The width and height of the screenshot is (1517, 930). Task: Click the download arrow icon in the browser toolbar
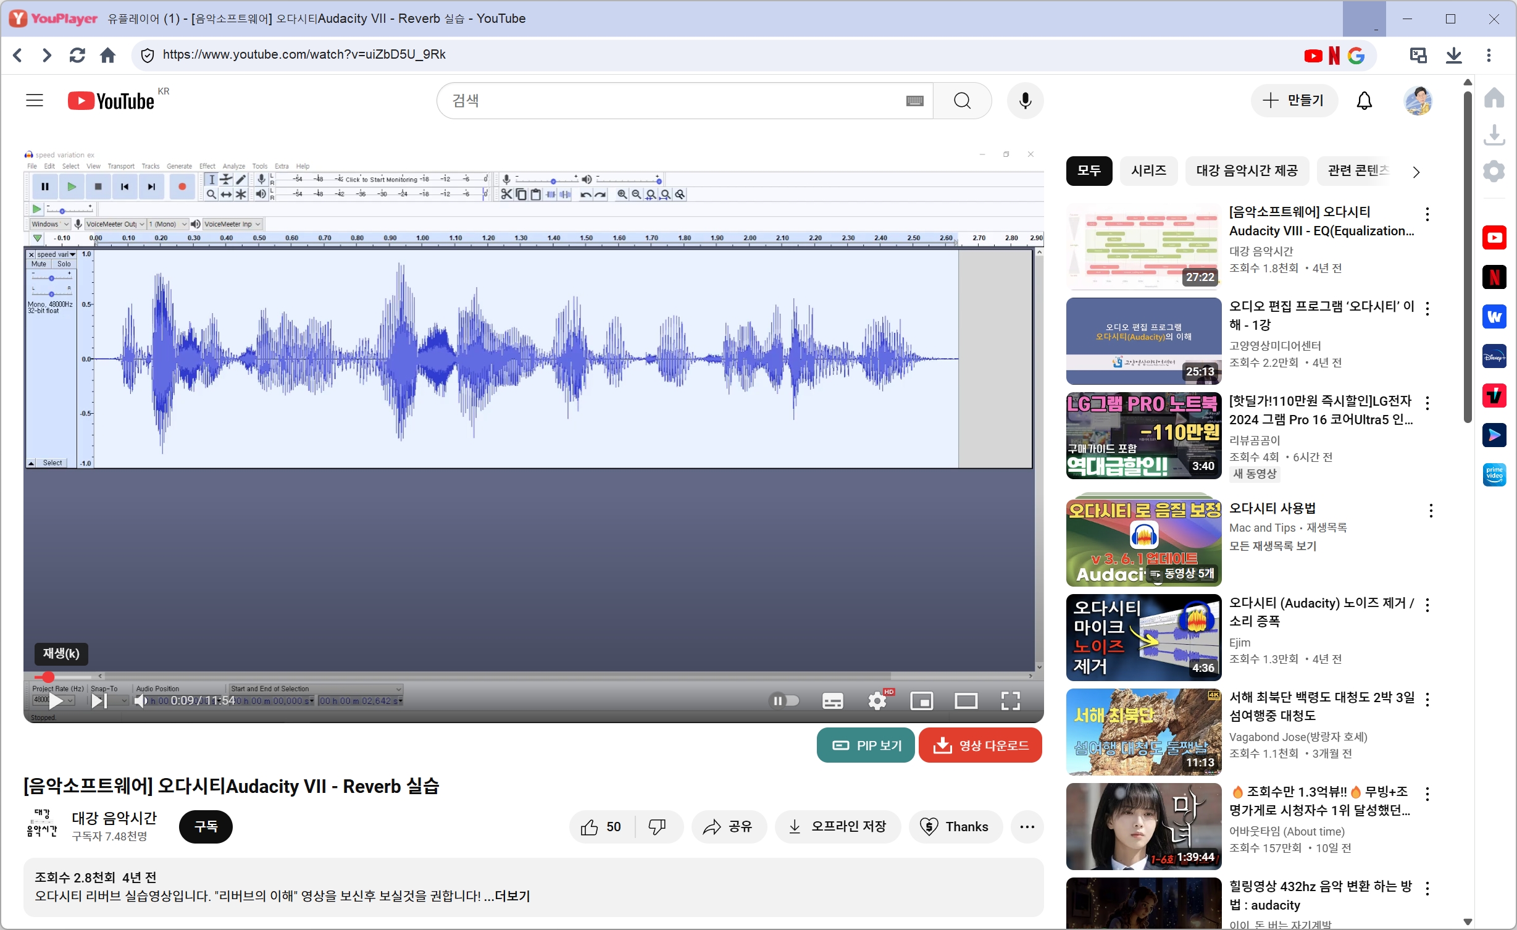coord(1453,55)
